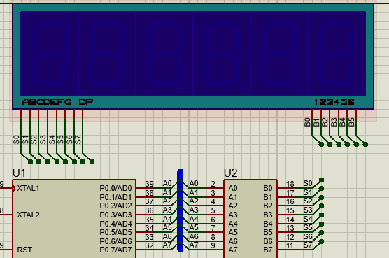Screen dimensions: 389x258
Task: Select the P0.2/AD2 pin label
Action: click(x=115, y=206)
